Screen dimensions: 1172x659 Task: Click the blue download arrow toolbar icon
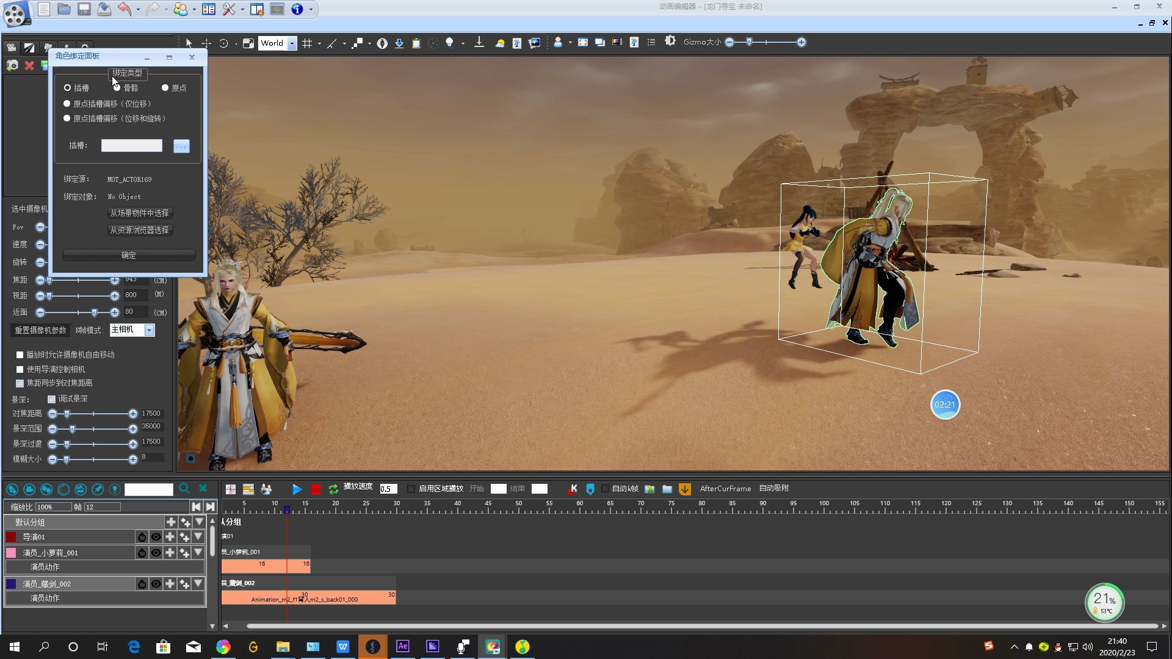click(399, 43)
